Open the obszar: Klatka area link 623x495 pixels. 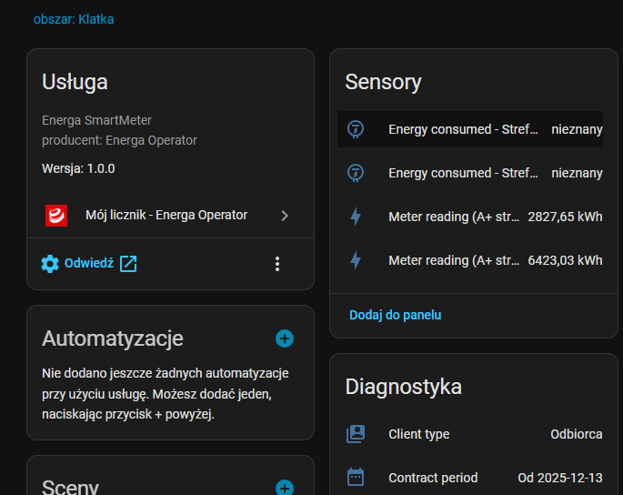pyautogui.click(x=74, y=19)
